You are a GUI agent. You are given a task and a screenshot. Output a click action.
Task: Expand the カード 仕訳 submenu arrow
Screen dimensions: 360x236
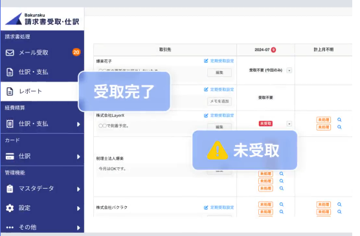coord(78,156)
